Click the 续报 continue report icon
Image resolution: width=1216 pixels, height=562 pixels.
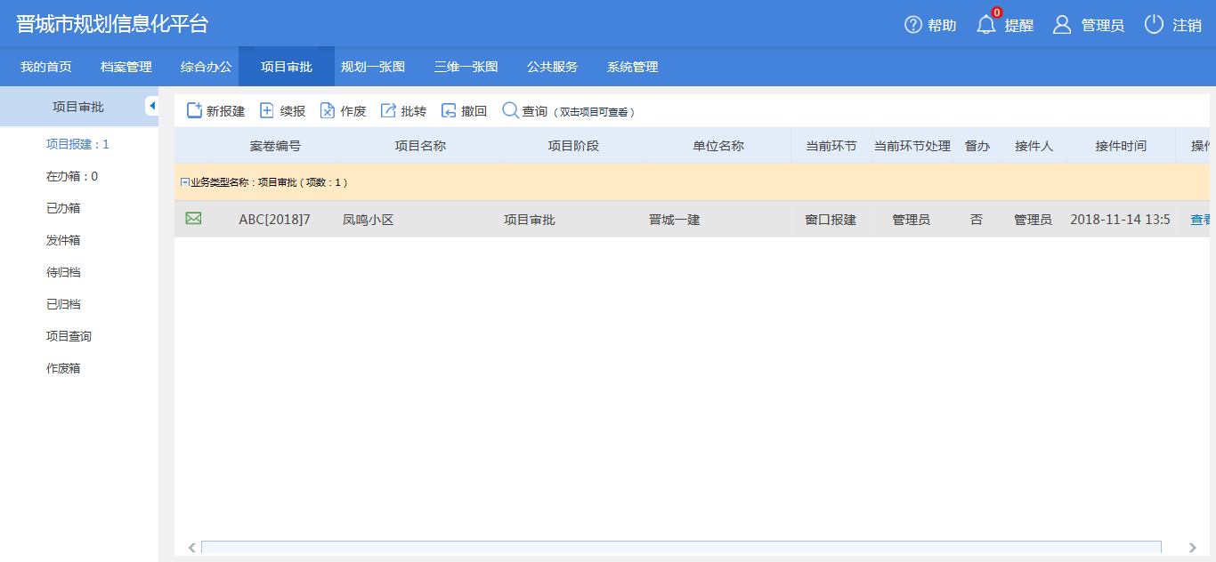click(266, 110)
